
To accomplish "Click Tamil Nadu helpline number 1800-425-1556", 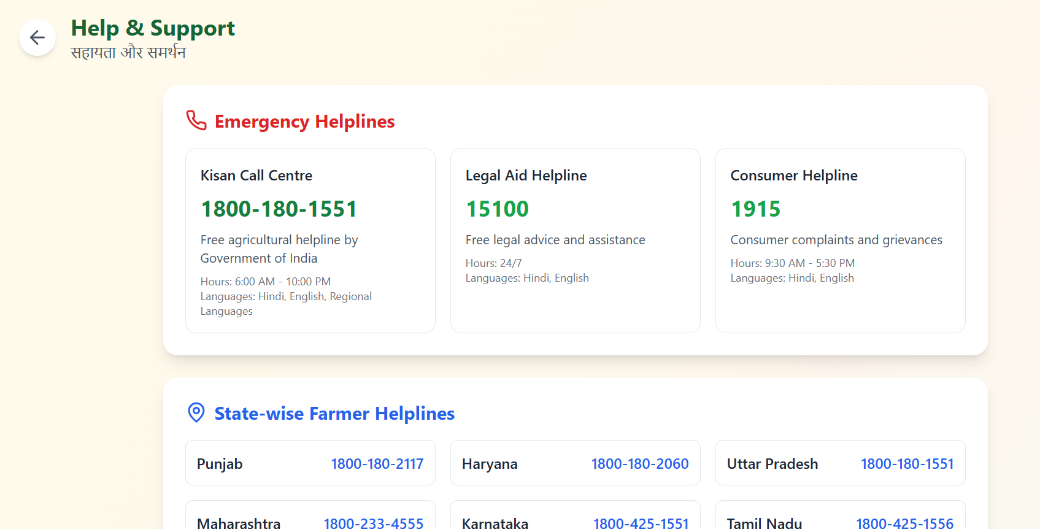I will point(905,523).
